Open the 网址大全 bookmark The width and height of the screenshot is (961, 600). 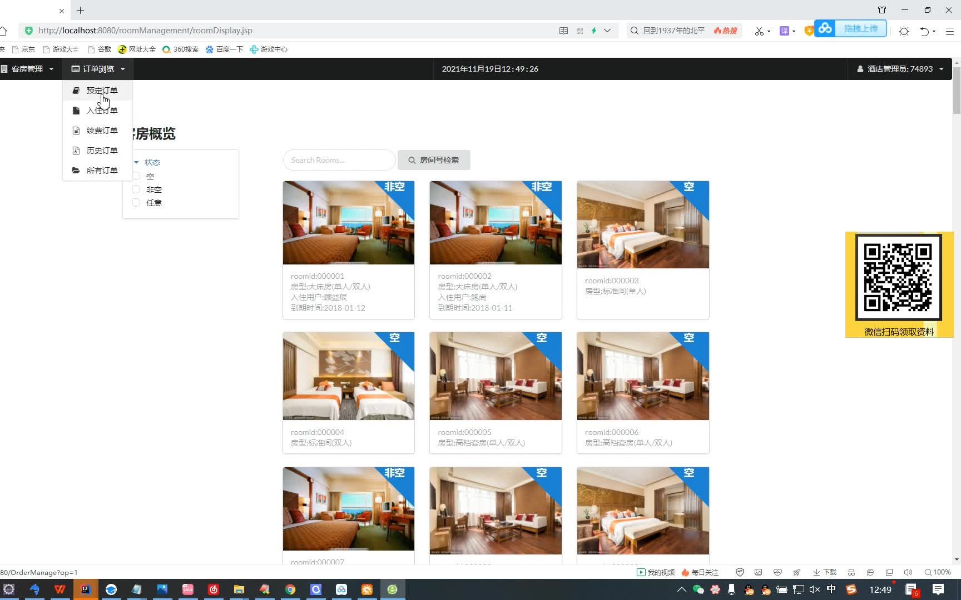coord(137,49)
